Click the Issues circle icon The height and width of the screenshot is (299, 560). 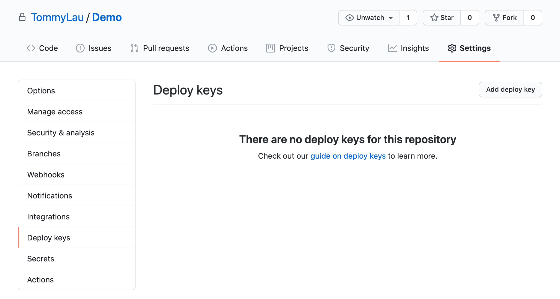80,48
